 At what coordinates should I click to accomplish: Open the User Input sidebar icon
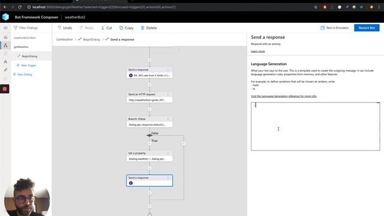5,70
